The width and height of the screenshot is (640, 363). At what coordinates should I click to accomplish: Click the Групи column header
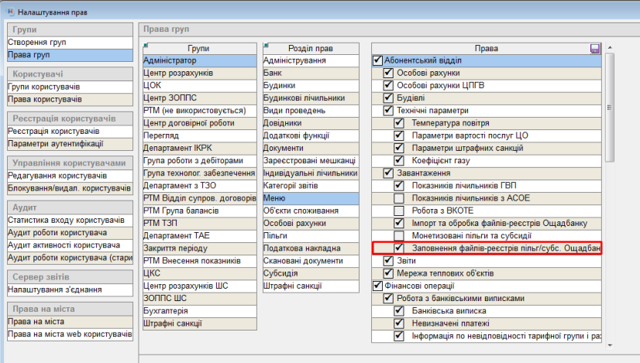[198, 48]
